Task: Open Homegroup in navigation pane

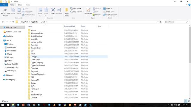Action: [x=9, y=80]
